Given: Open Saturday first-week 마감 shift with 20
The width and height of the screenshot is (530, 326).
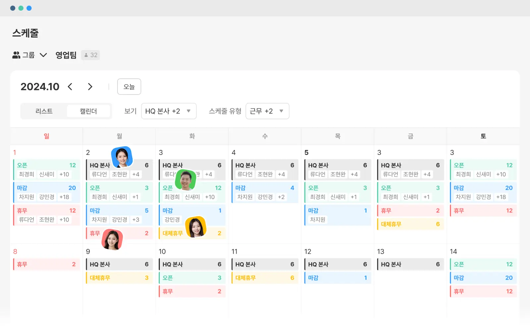Looking at the screenshot, I should (483, 192).
